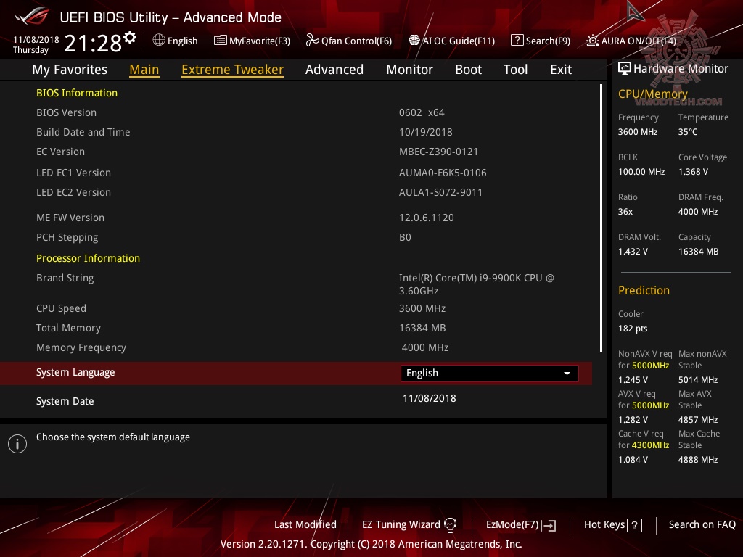Switch to the Tool tab
Screen dimensions: 743x557
pos(515,70)
